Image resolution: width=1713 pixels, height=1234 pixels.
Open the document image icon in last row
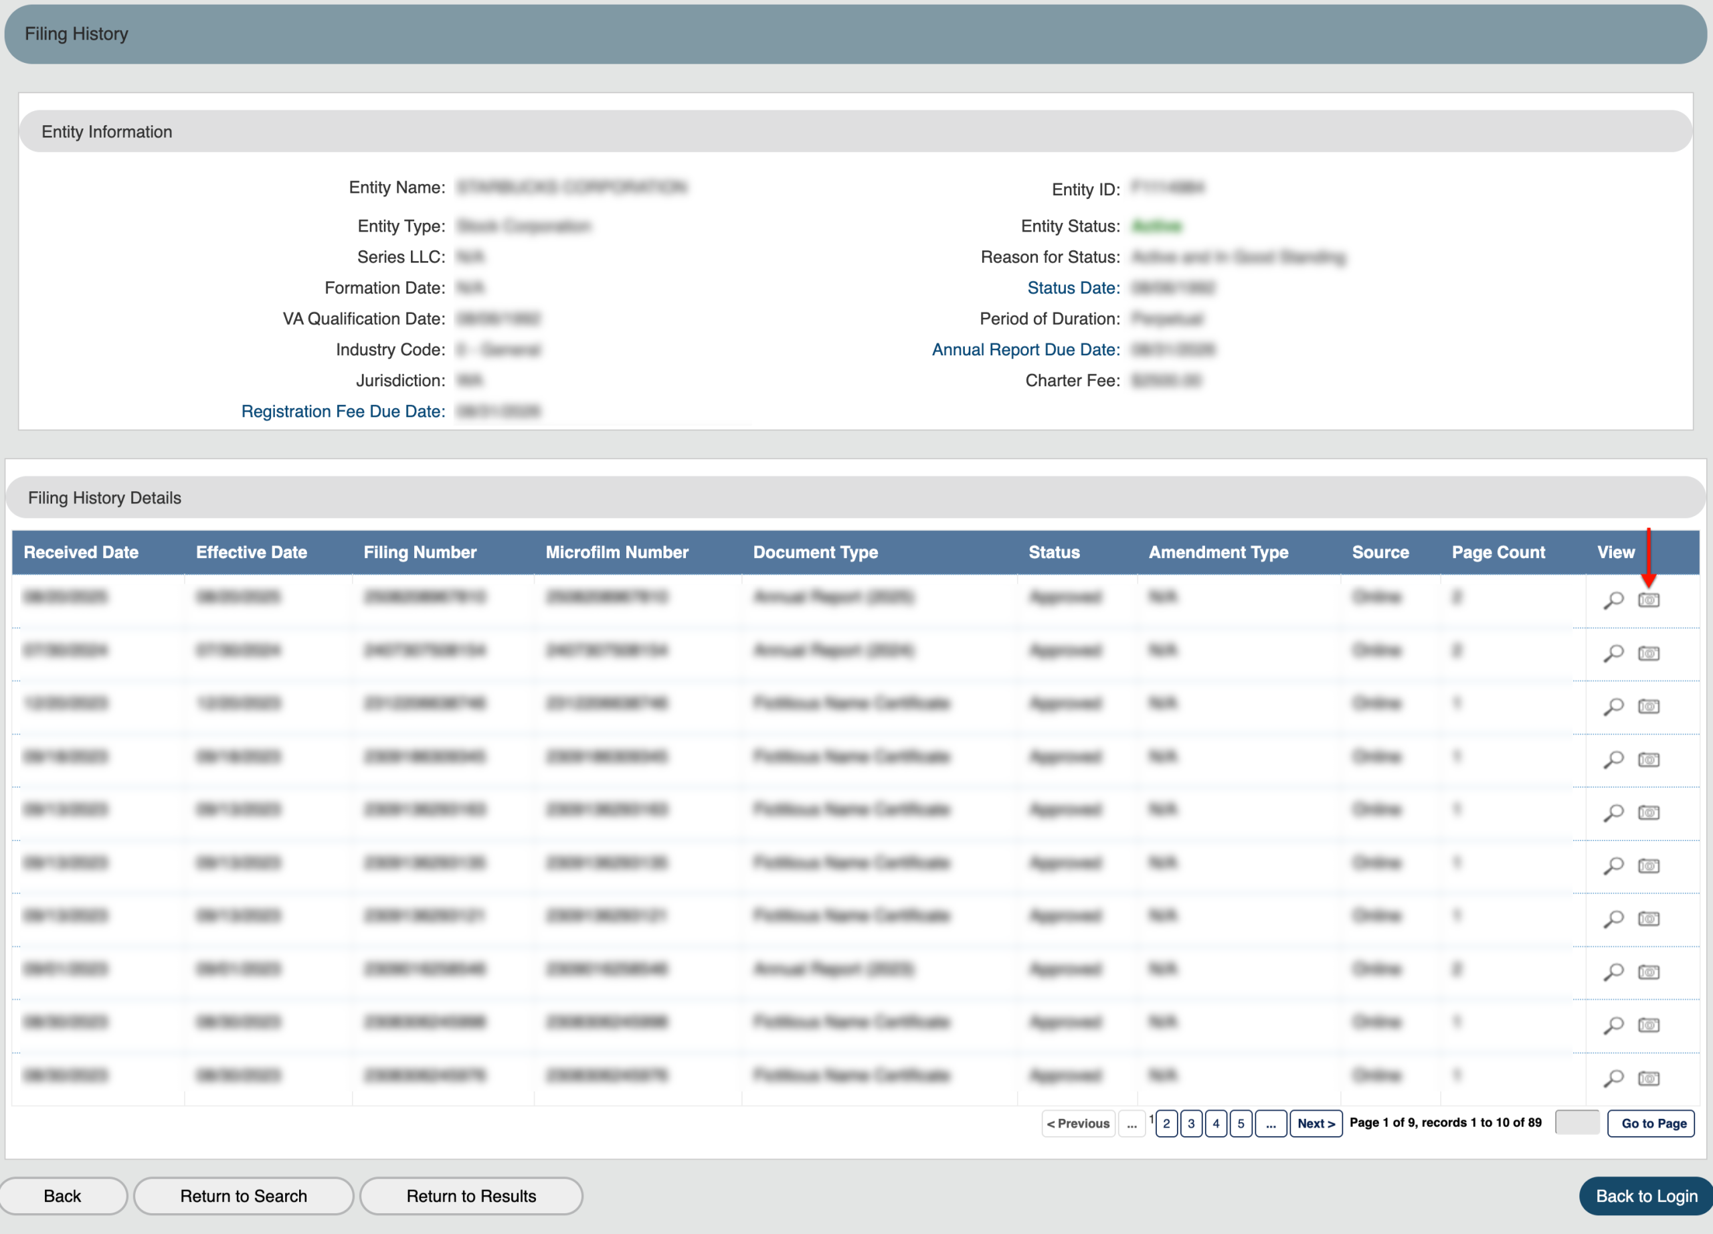pos(1648,1077)
